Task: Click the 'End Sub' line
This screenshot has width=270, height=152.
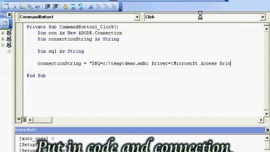Action: (36, 76)
